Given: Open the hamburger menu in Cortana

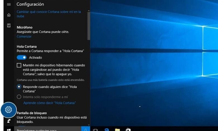Looking at the screenshot, I should click(x=9, y=4).
